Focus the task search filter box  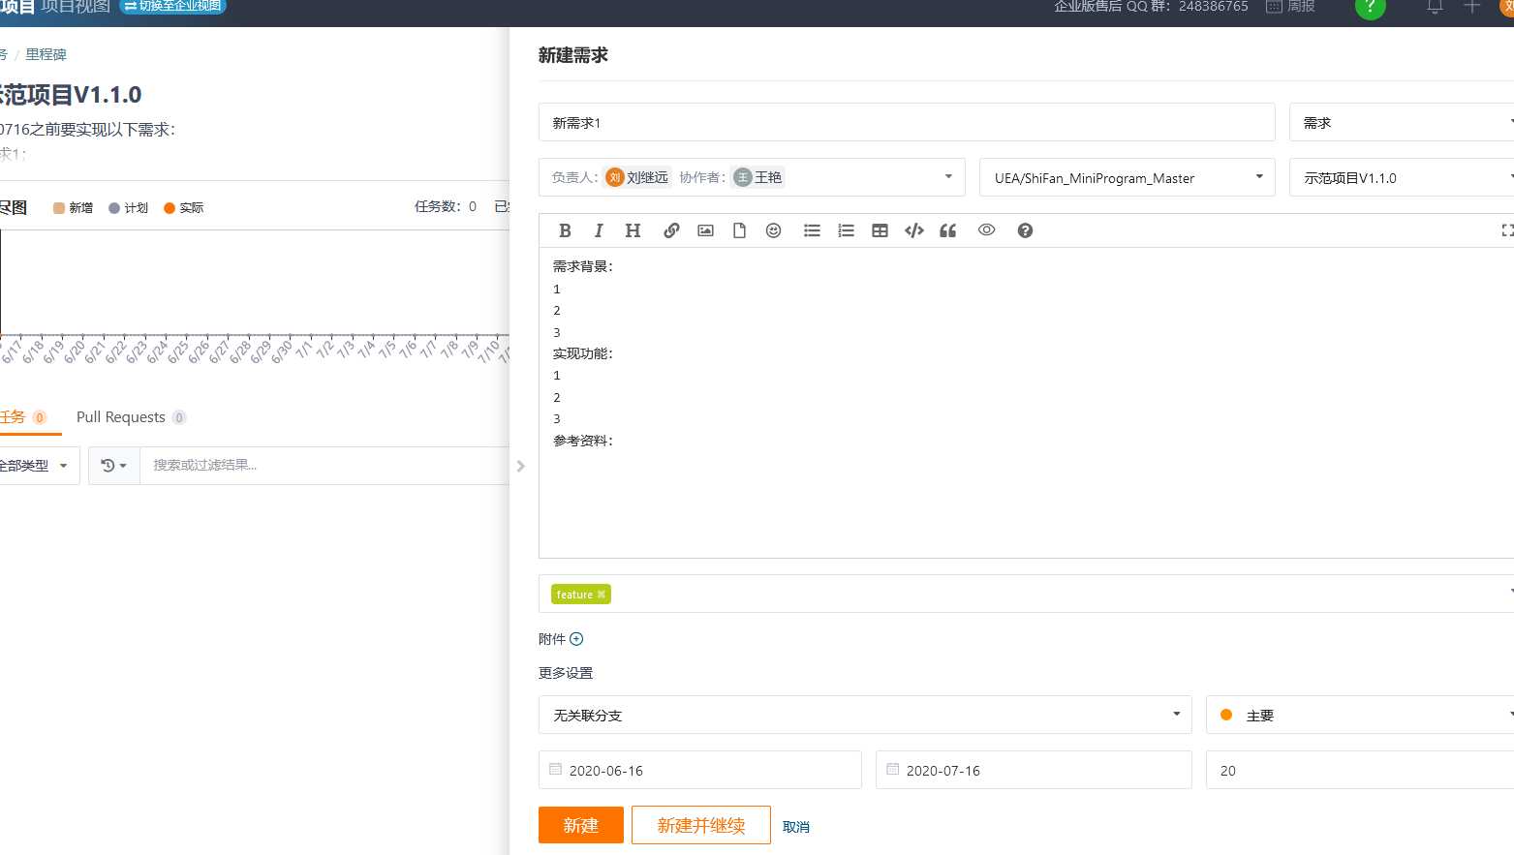point(324,466)
